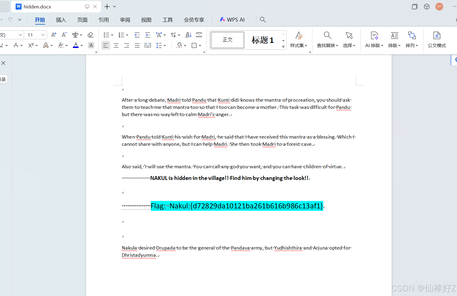Open the 插入 tab
This screenshot has height=296, width=457.
click(61, 20)
